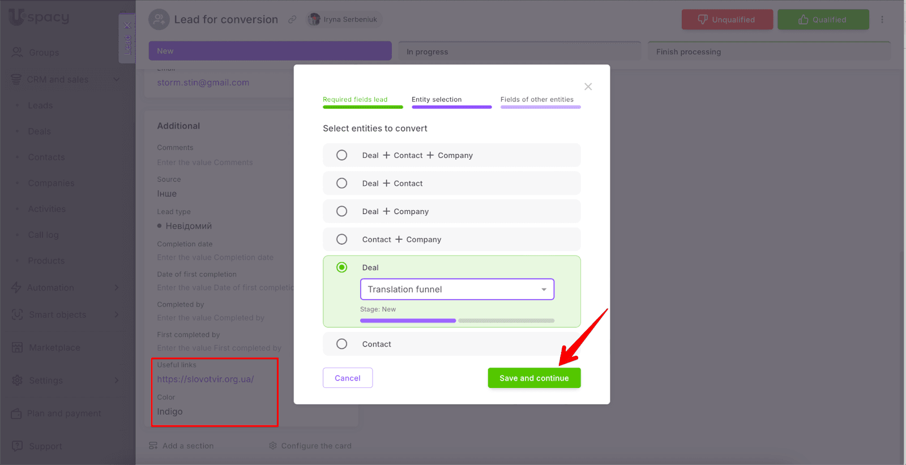This screenshot has height=465, width=906.
Task: Open Activities in the sidebar
Action: pos(47,209)
